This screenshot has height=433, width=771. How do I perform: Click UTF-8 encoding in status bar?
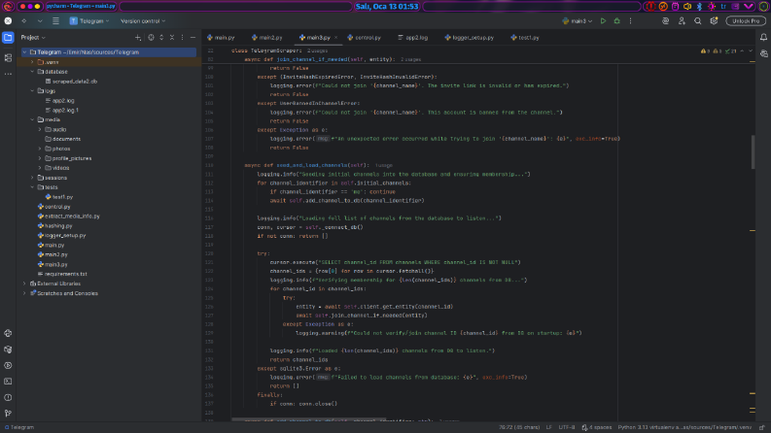point(567,427)
